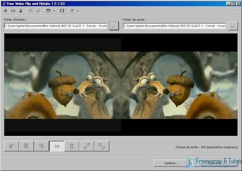Click the pencil edit icon
The height and width of the screenshot is (171, 242).
pos(38,11)
